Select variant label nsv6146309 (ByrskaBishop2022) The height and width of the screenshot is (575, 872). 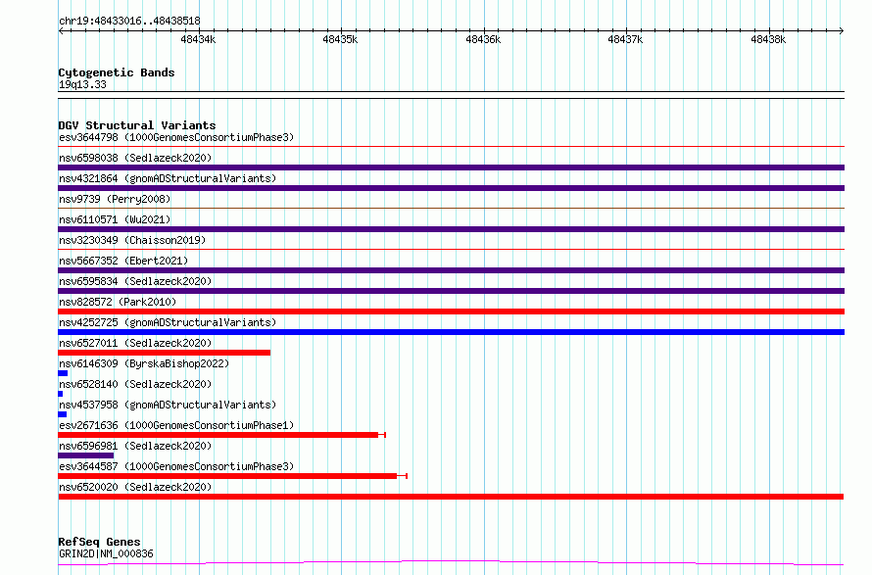click(x=144, y=363)
